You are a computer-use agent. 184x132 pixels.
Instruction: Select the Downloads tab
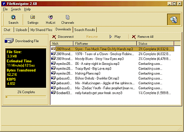63,29
